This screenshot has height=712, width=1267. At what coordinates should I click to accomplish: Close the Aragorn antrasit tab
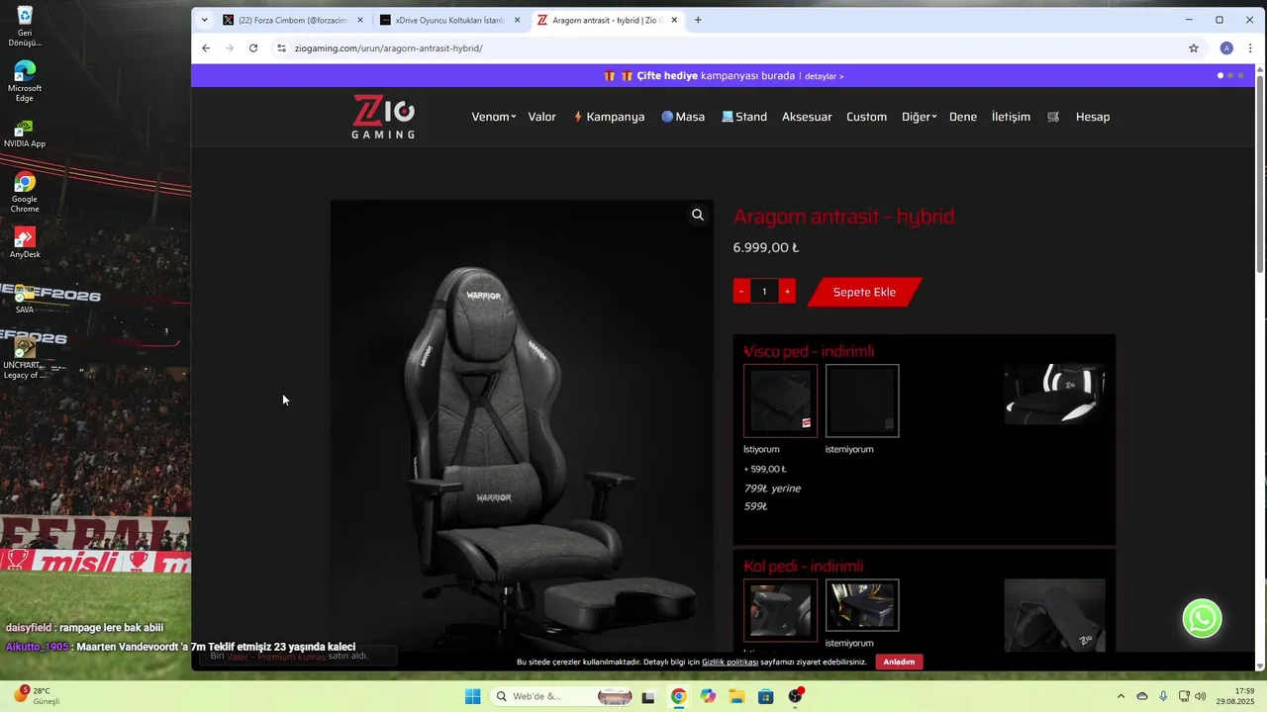pyautogui.click(x=674, y=20)
